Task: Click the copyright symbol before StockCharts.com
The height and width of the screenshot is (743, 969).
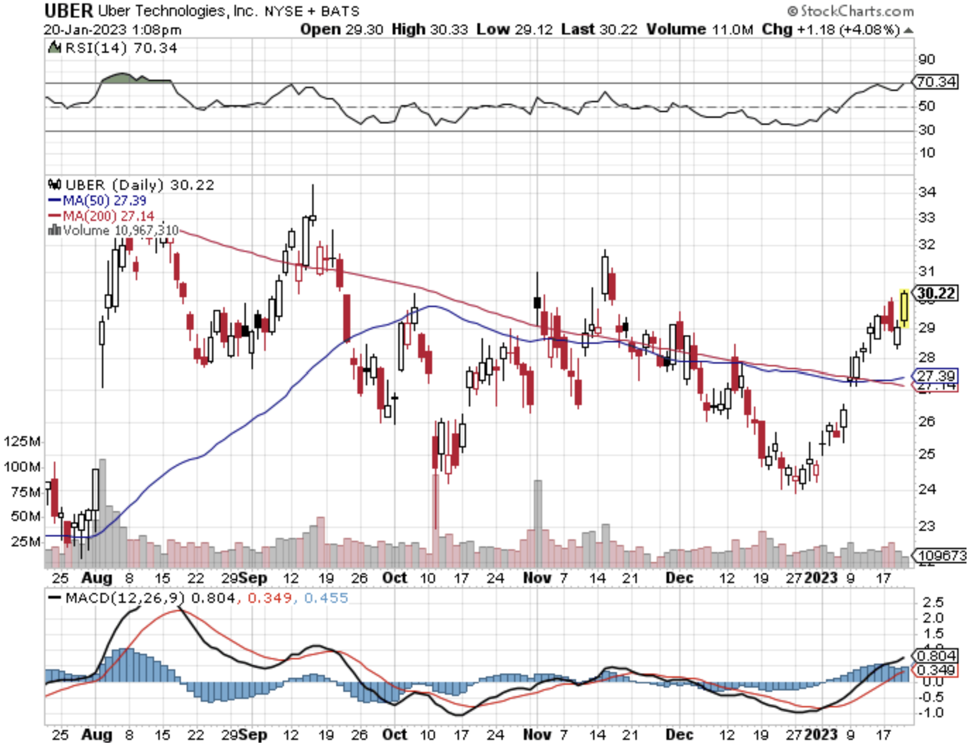Action: [793, 11]
